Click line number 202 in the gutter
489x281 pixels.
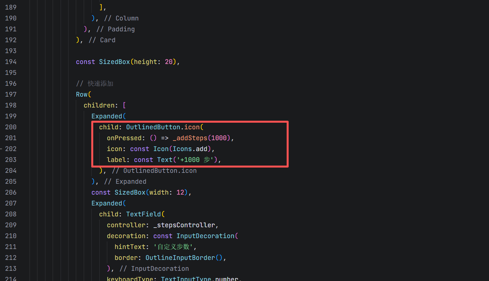pyautogui.click(x=11, y=149)
